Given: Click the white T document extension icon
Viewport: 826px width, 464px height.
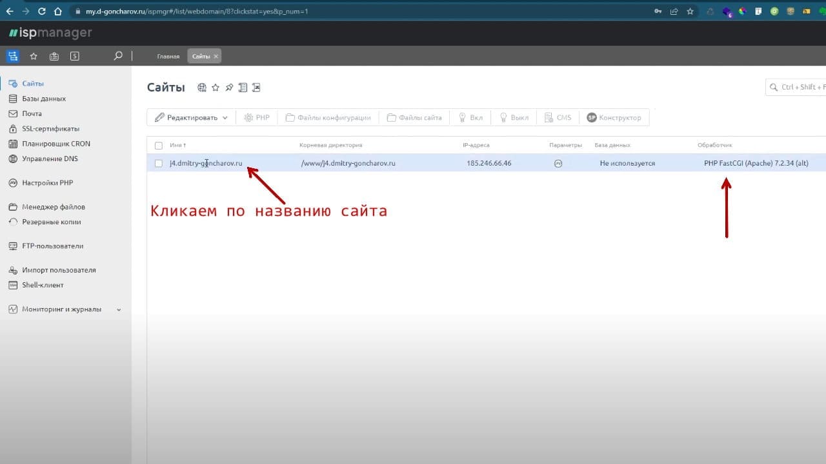Looking at the screenshot, I should (x=758, y=12).
